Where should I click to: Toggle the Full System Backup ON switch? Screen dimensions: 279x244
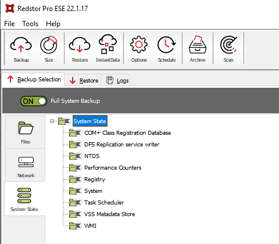coord(34,101)
